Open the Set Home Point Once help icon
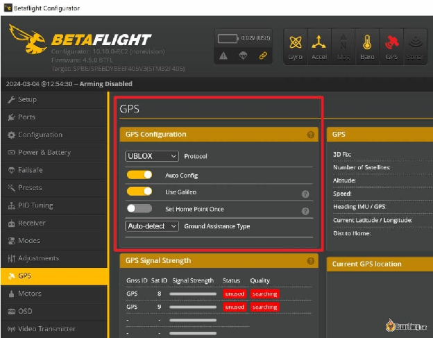The height and width of the screenshot is (338, 433). click(305, 211)
